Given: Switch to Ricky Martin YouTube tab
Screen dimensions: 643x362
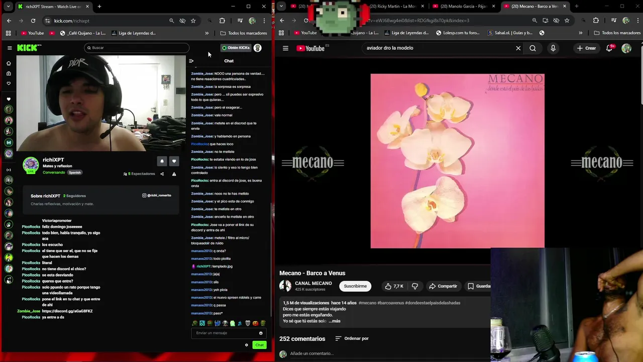Looking at the screenshot, I should coord(392,7).
